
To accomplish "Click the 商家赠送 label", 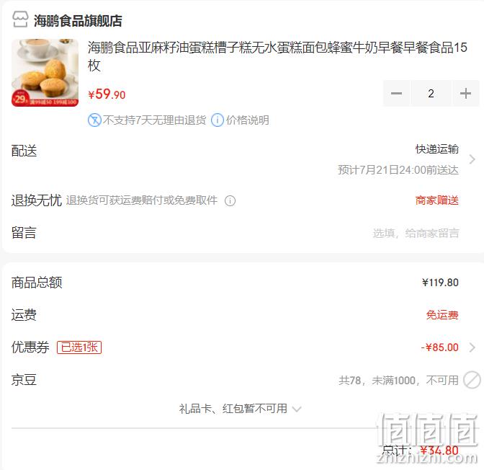I will [436, 200].
